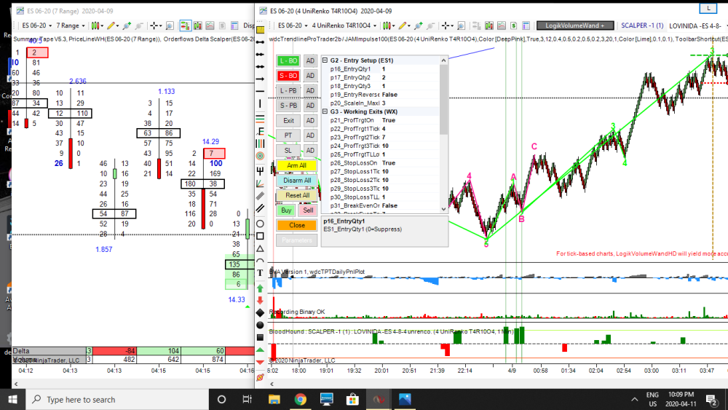Select the ellipse drawing tool
The image size is (728, 410).
(260, 223)
